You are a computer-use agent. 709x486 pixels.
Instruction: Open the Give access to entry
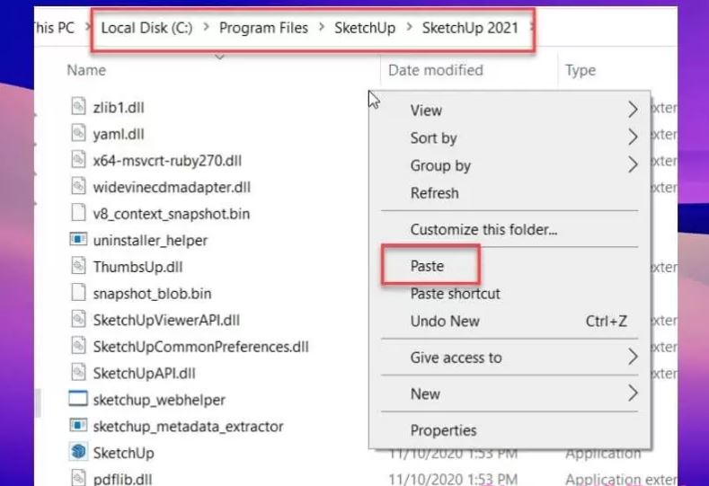(x=456, y=358)
